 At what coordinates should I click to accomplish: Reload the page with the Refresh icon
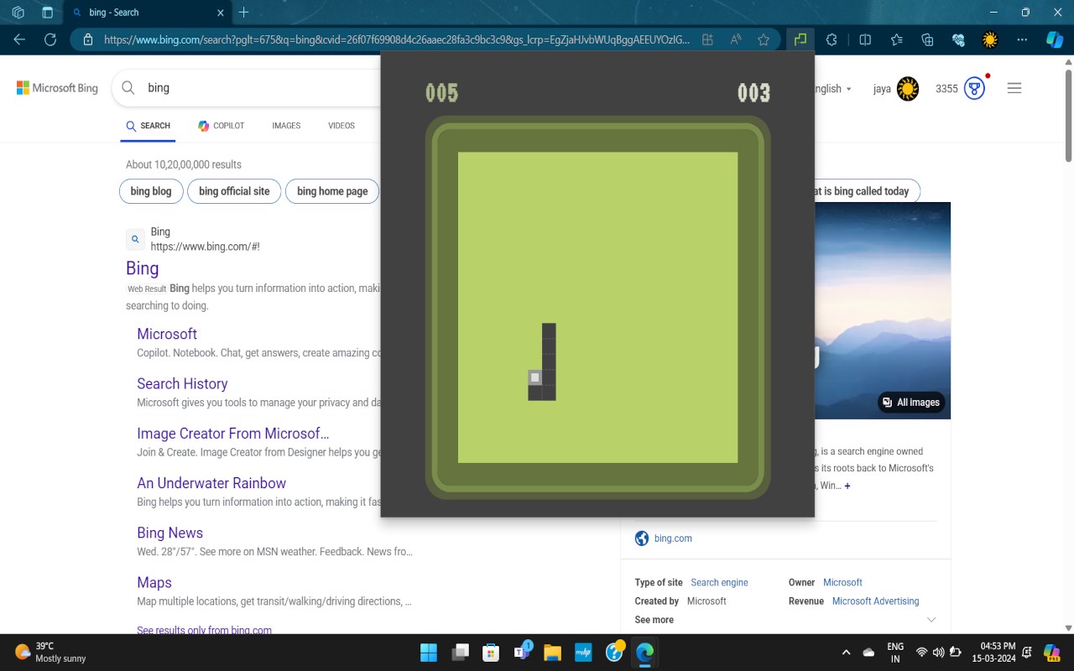(50, 39)
